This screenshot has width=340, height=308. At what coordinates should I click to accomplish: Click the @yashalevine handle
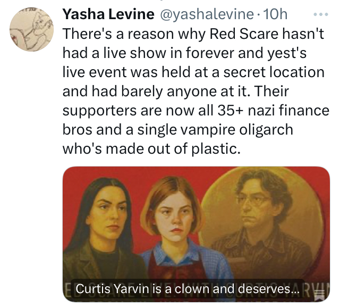(207, 14)
